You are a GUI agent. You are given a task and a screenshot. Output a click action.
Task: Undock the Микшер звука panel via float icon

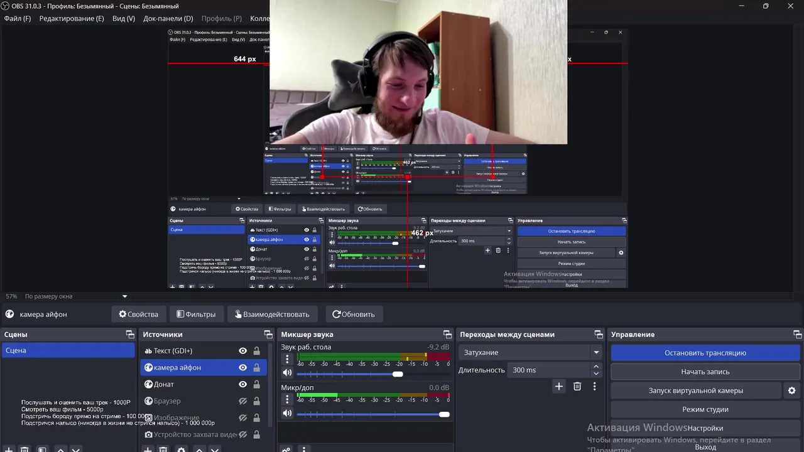click(x=447, y=335)
